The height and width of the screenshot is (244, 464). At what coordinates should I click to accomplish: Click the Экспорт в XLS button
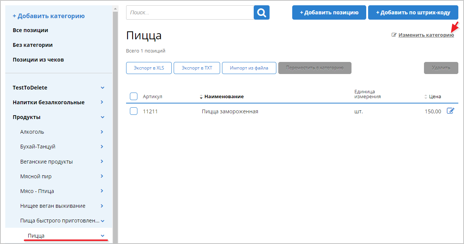[x=149, y=68]
